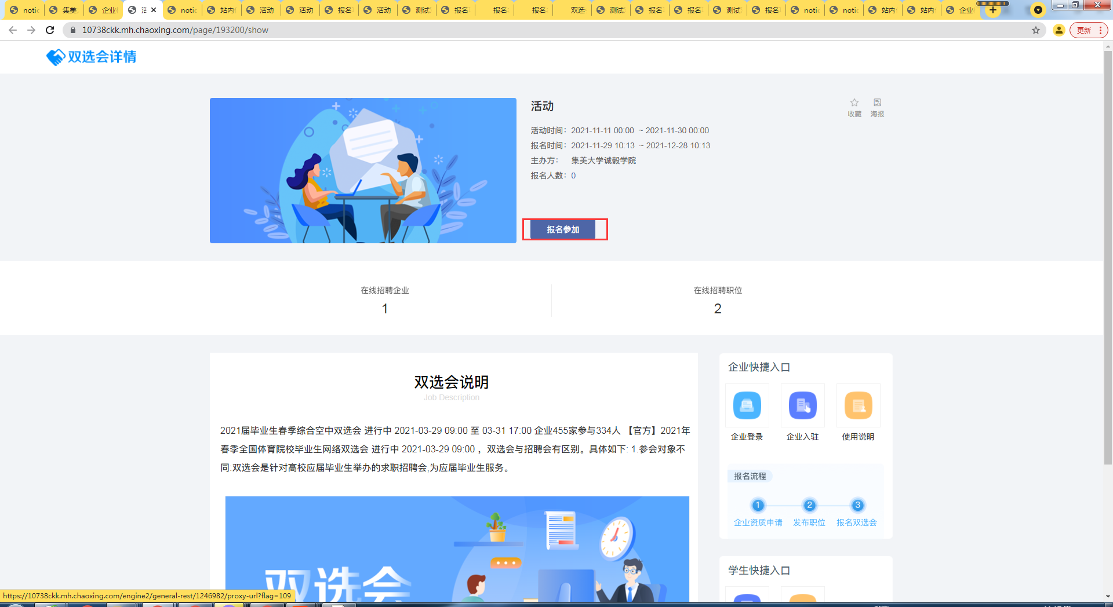Click the 学生快捷入口 section title
This screenshot has width=1113, height=607.
(x=759, y=571)
